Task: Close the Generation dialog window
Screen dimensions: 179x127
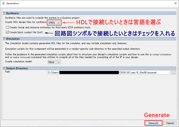Action: (176, 3)
